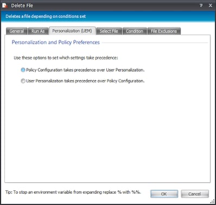Screen dimensions: 216x205
Task: Click the Cancel button
Action: (x=195, y=194)
